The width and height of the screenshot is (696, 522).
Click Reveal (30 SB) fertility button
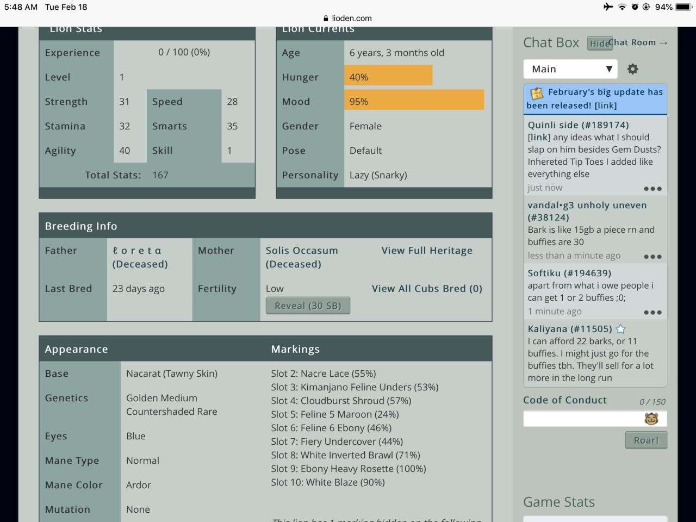(x=308, y=306)
